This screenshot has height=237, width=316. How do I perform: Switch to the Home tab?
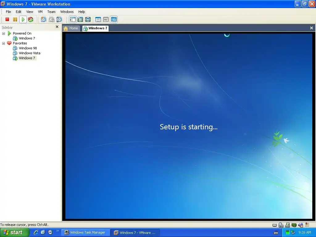click(71, 28)
